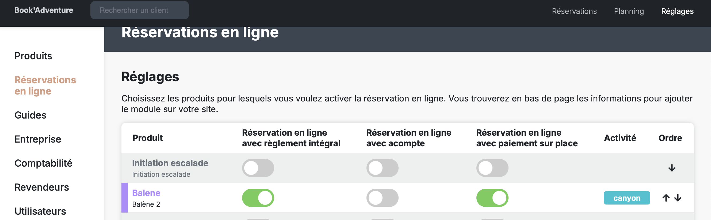711x220 pixels.
Task: Click the up arrow beside Balene
Action: tap(666, 198)
